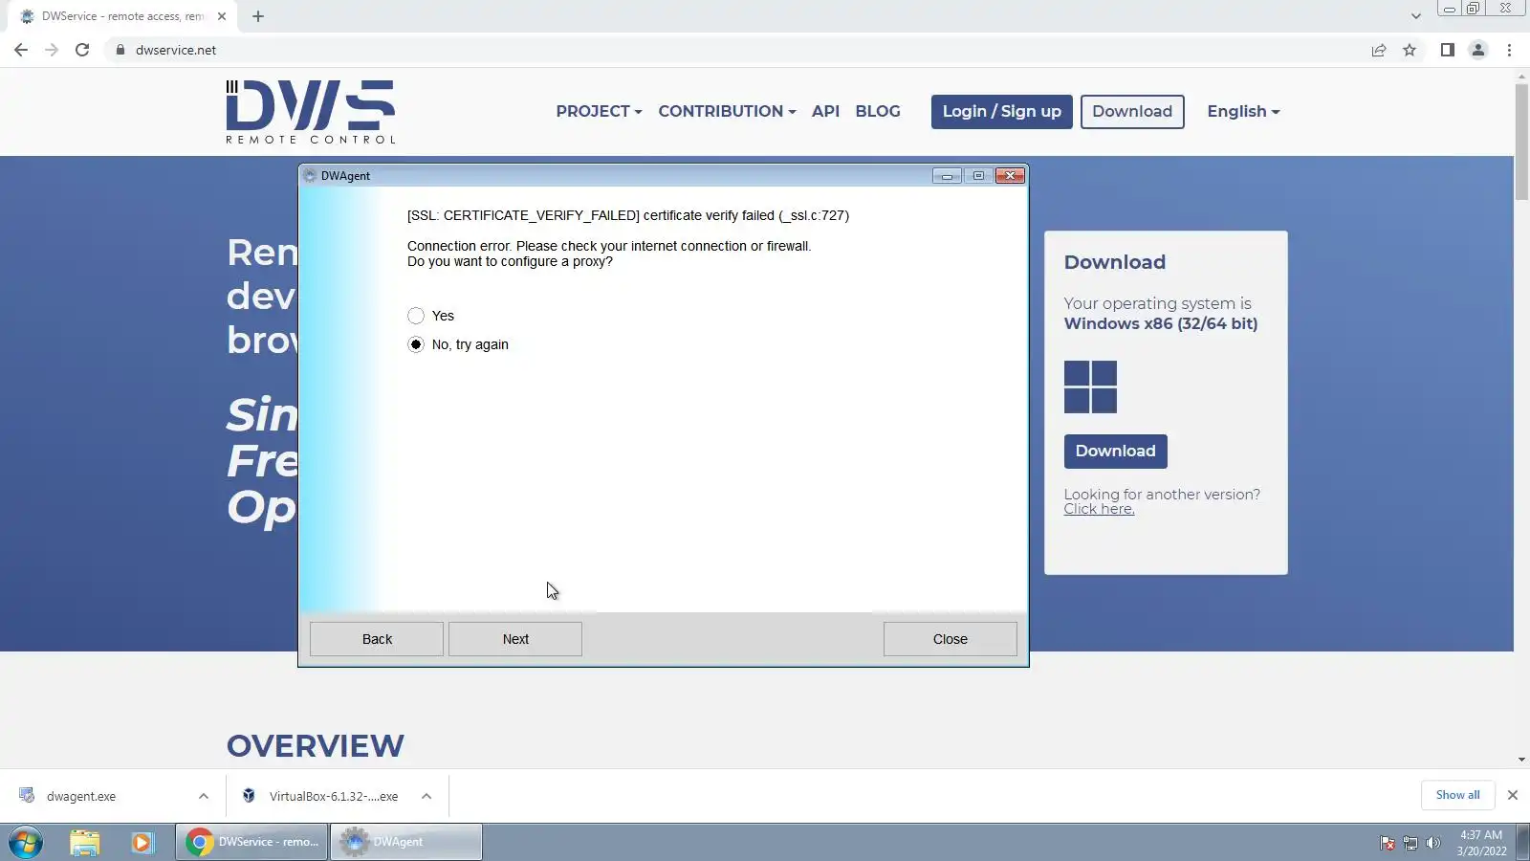The width and height of the screenshot is (1530, 861).
Task: Click Next in the DWAgent dialog
Action: tap(515, 639)
